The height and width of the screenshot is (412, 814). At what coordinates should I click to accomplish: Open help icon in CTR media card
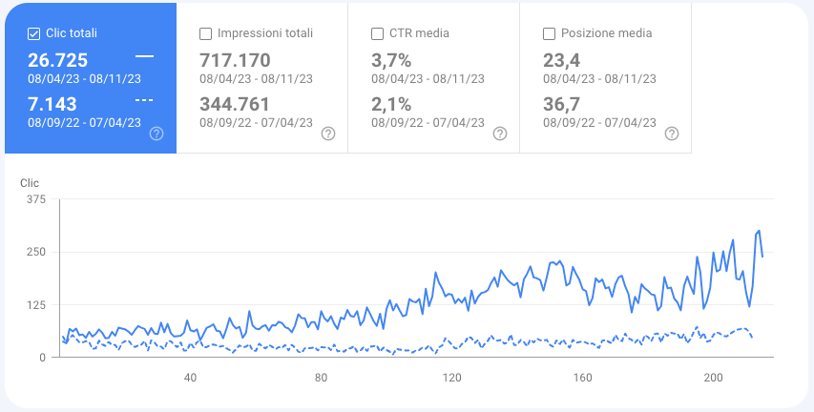tap(500, 134)
